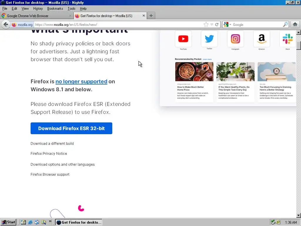The image size is (301, 226).
Task: Click the search quick launch icon
Action: [44, 222]
